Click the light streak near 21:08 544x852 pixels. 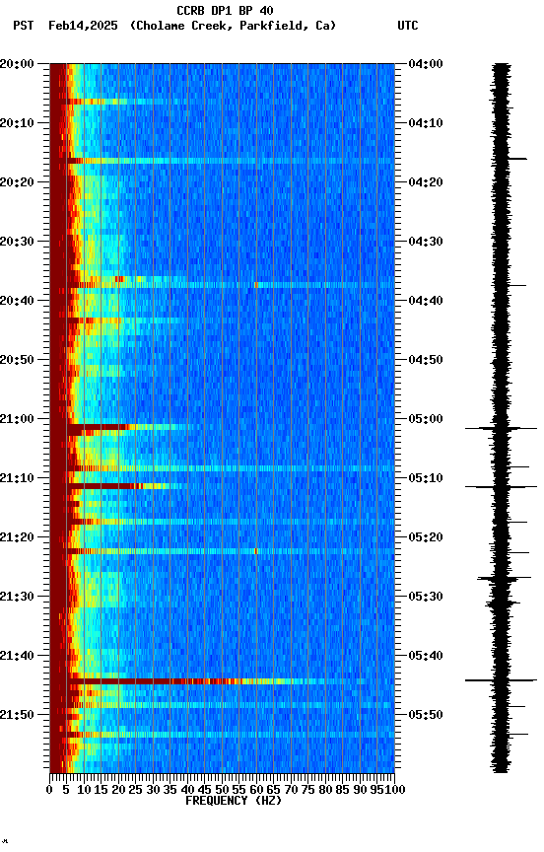coord(231,468)
